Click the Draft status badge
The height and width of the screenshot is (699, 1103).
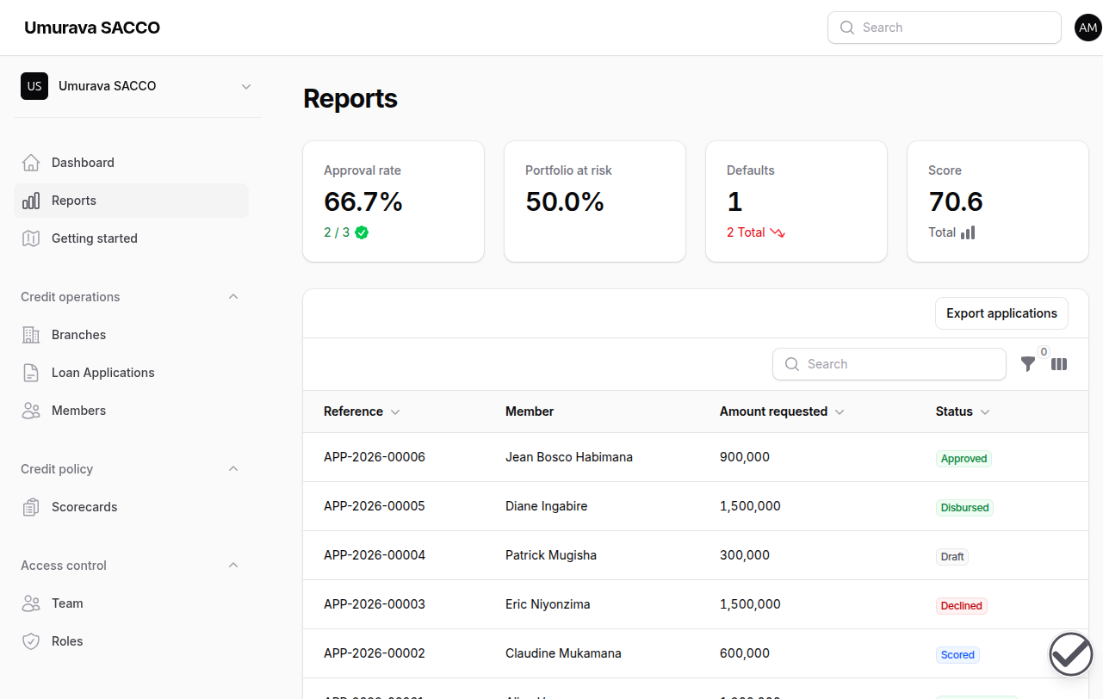952,557
